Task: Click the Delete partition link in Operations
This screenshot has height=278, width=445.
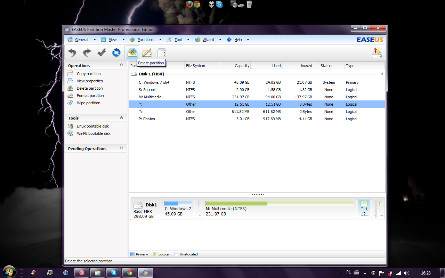Action: [x=90, y=88]
